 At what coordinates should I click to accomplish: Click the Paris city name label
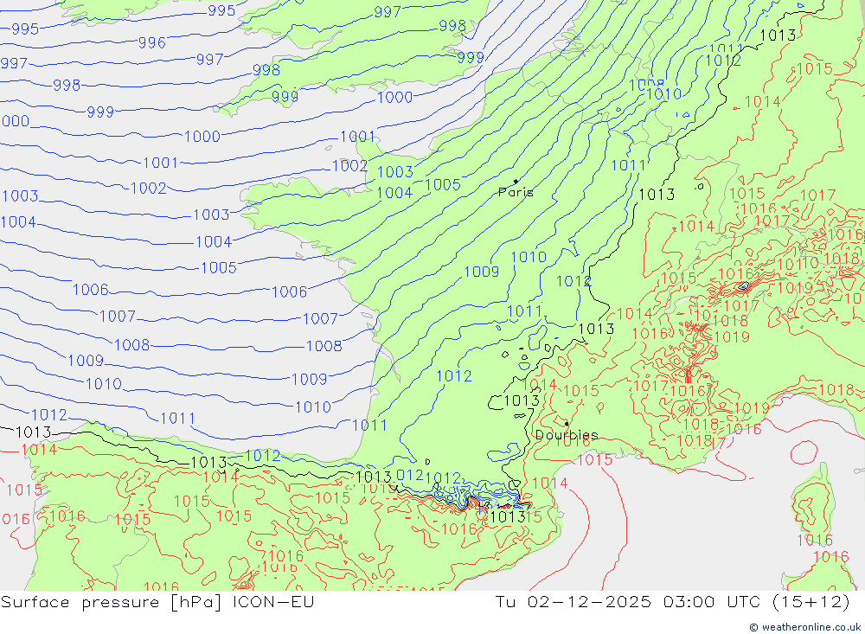(516, 193)
